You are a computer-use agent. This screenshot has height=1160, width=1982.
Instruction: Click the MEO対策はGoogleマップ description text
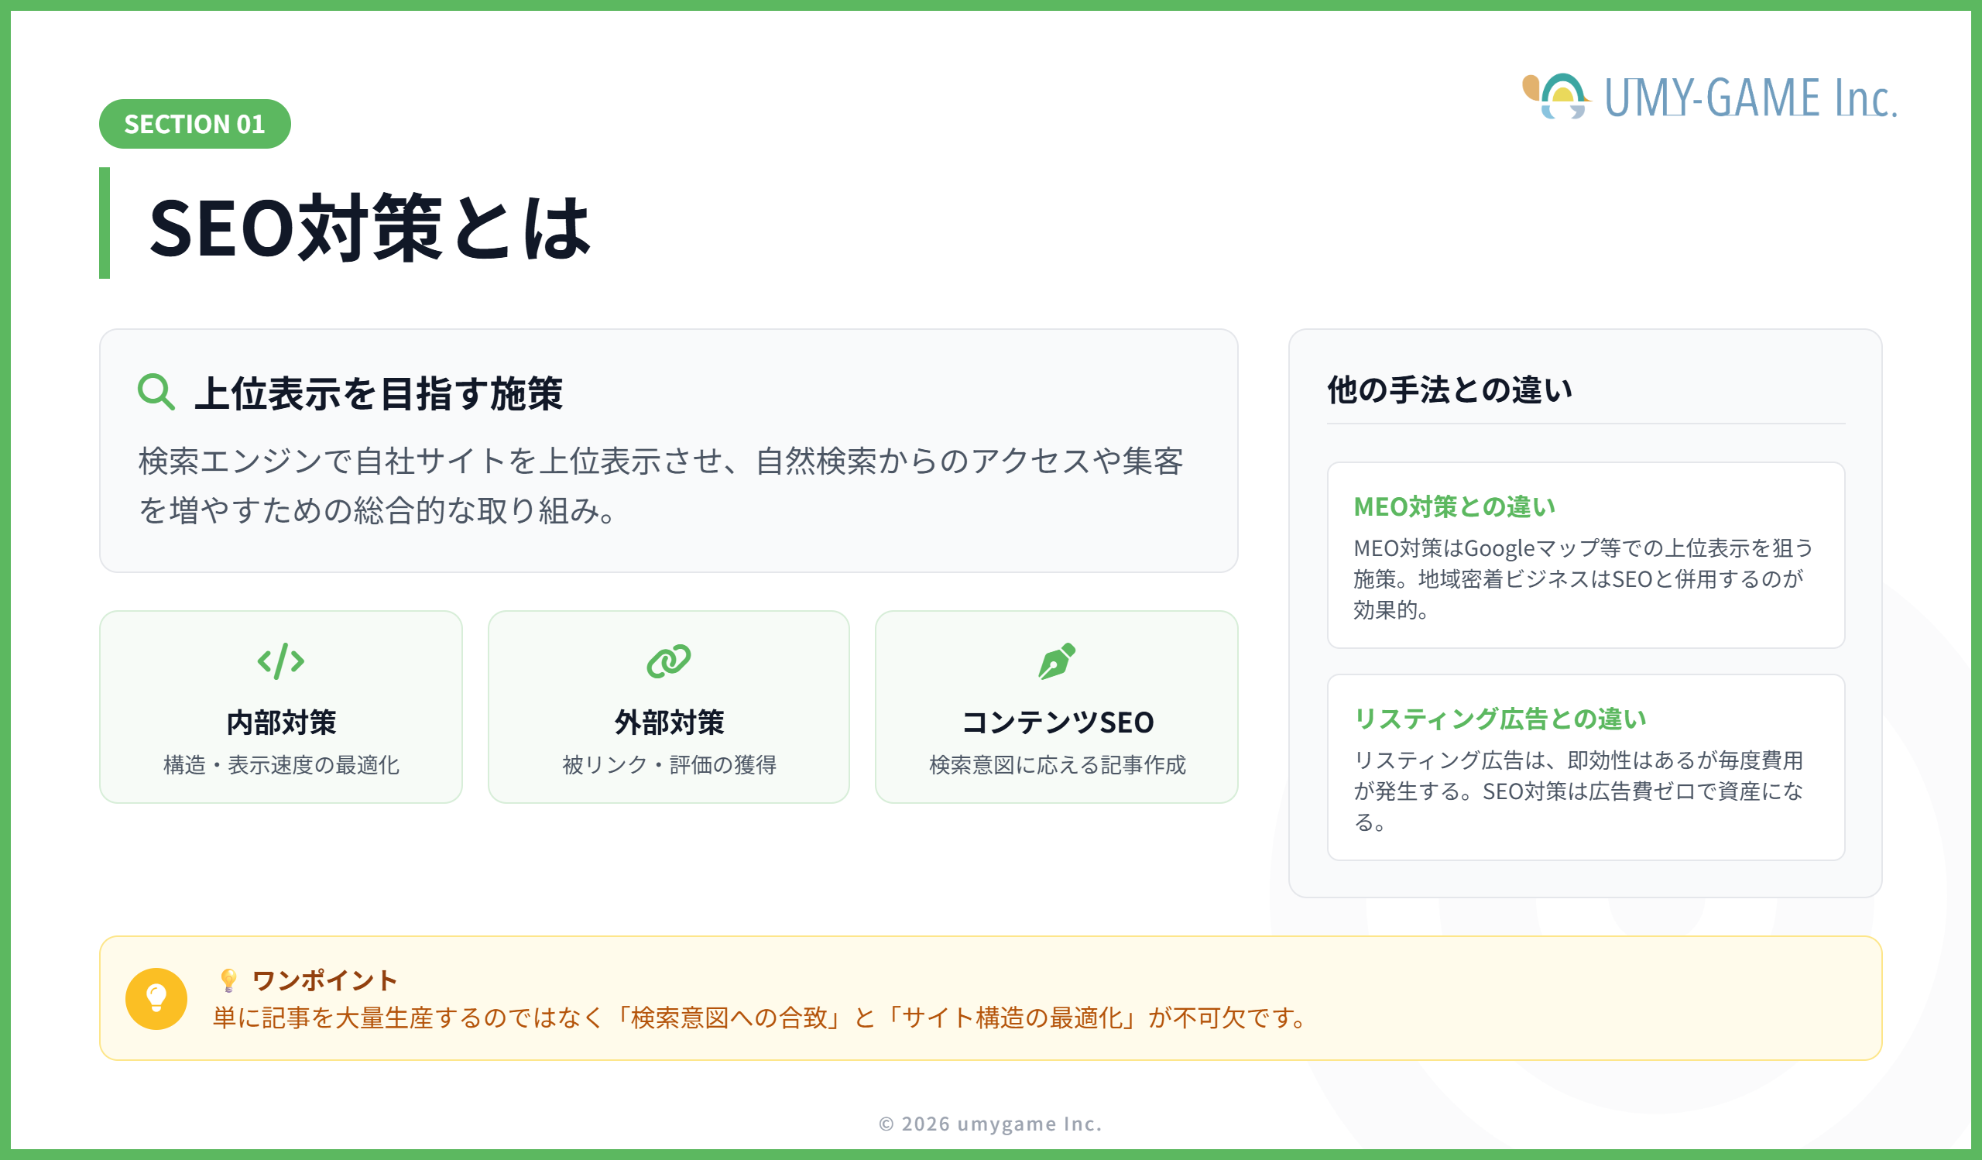(x=1583, y=578)
